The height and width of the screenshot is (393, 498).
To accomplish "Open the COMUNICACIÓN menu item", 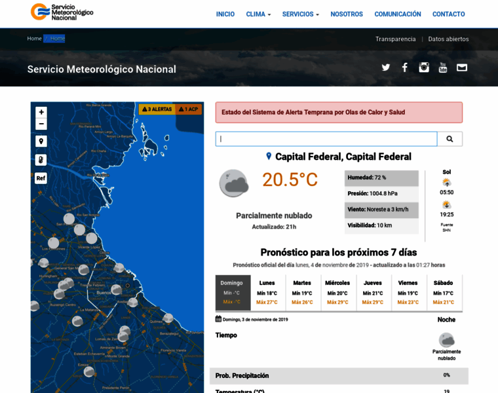I will (x=398, y=14).
